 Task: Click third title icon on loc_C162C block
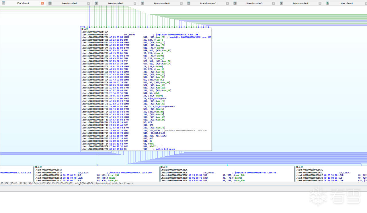(x=302, y=167)
